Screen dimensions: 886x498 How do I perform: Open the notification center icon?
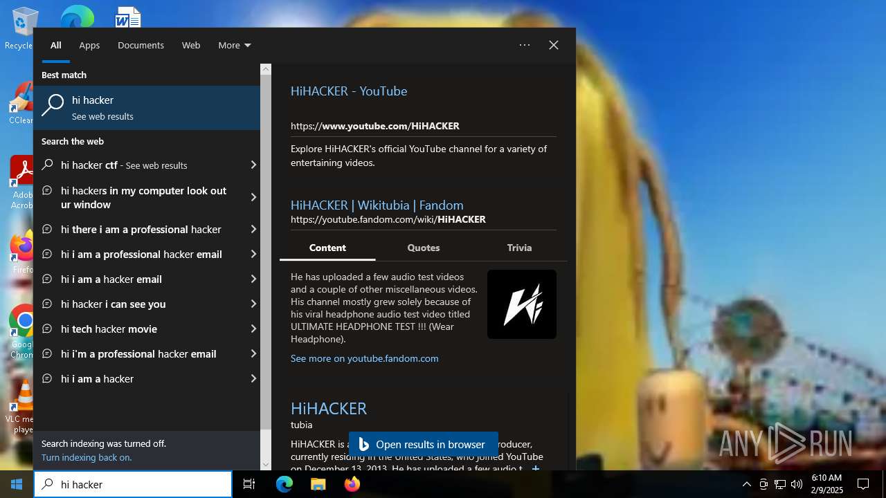click(x=863, y=484)
